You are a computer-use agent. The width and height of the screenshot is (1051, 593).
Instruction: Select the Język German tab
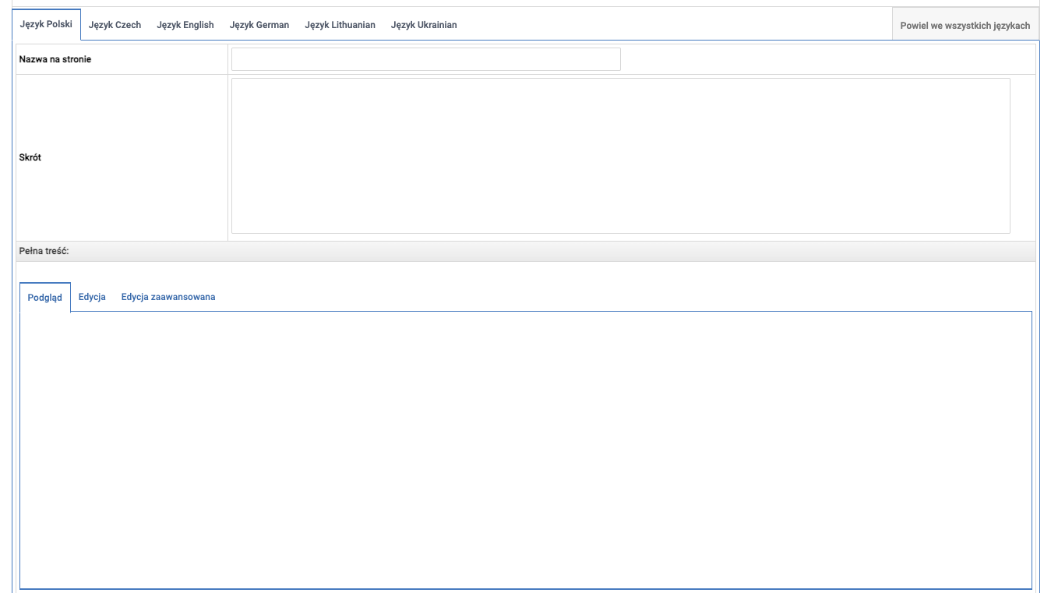tap(259, 24)
